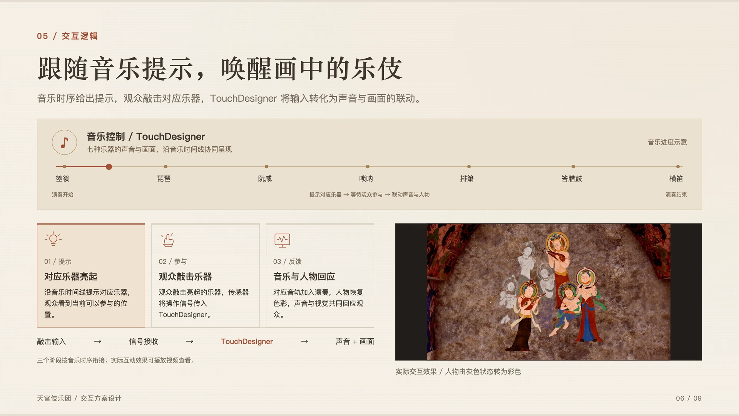This screenshot has width=739, height=416.
Task: Select the 对应乐器亮起 step card
Action: [91, 275]
